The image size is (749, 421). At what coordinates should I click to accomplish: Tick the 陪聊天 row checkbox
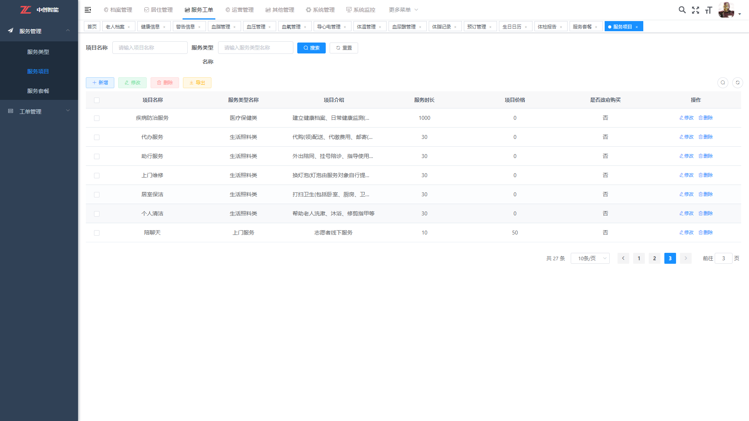[97, 233]
